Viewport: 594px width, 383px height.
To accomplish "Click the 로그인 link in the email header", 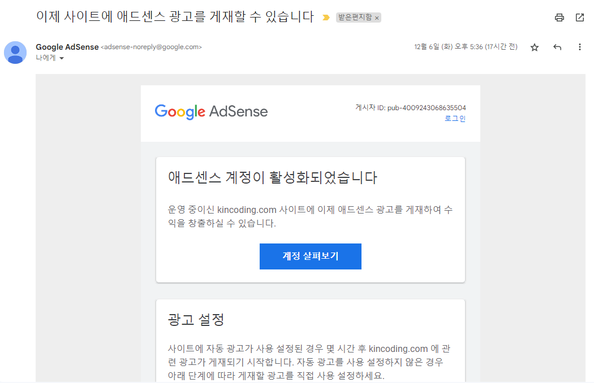I will tap(455, 119).
